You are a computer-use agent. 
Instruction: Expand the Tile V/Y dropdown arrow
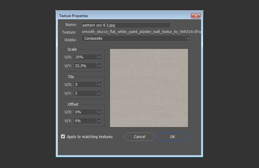pyautogui.click(x=99, y=93)
